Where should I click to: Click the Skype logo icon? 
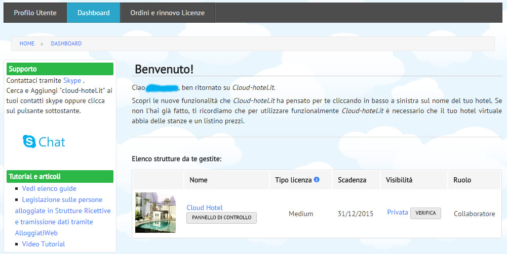(x=29, y=141)
